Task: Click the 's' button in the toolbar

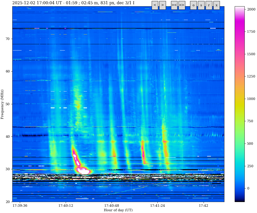Action: 201,5
